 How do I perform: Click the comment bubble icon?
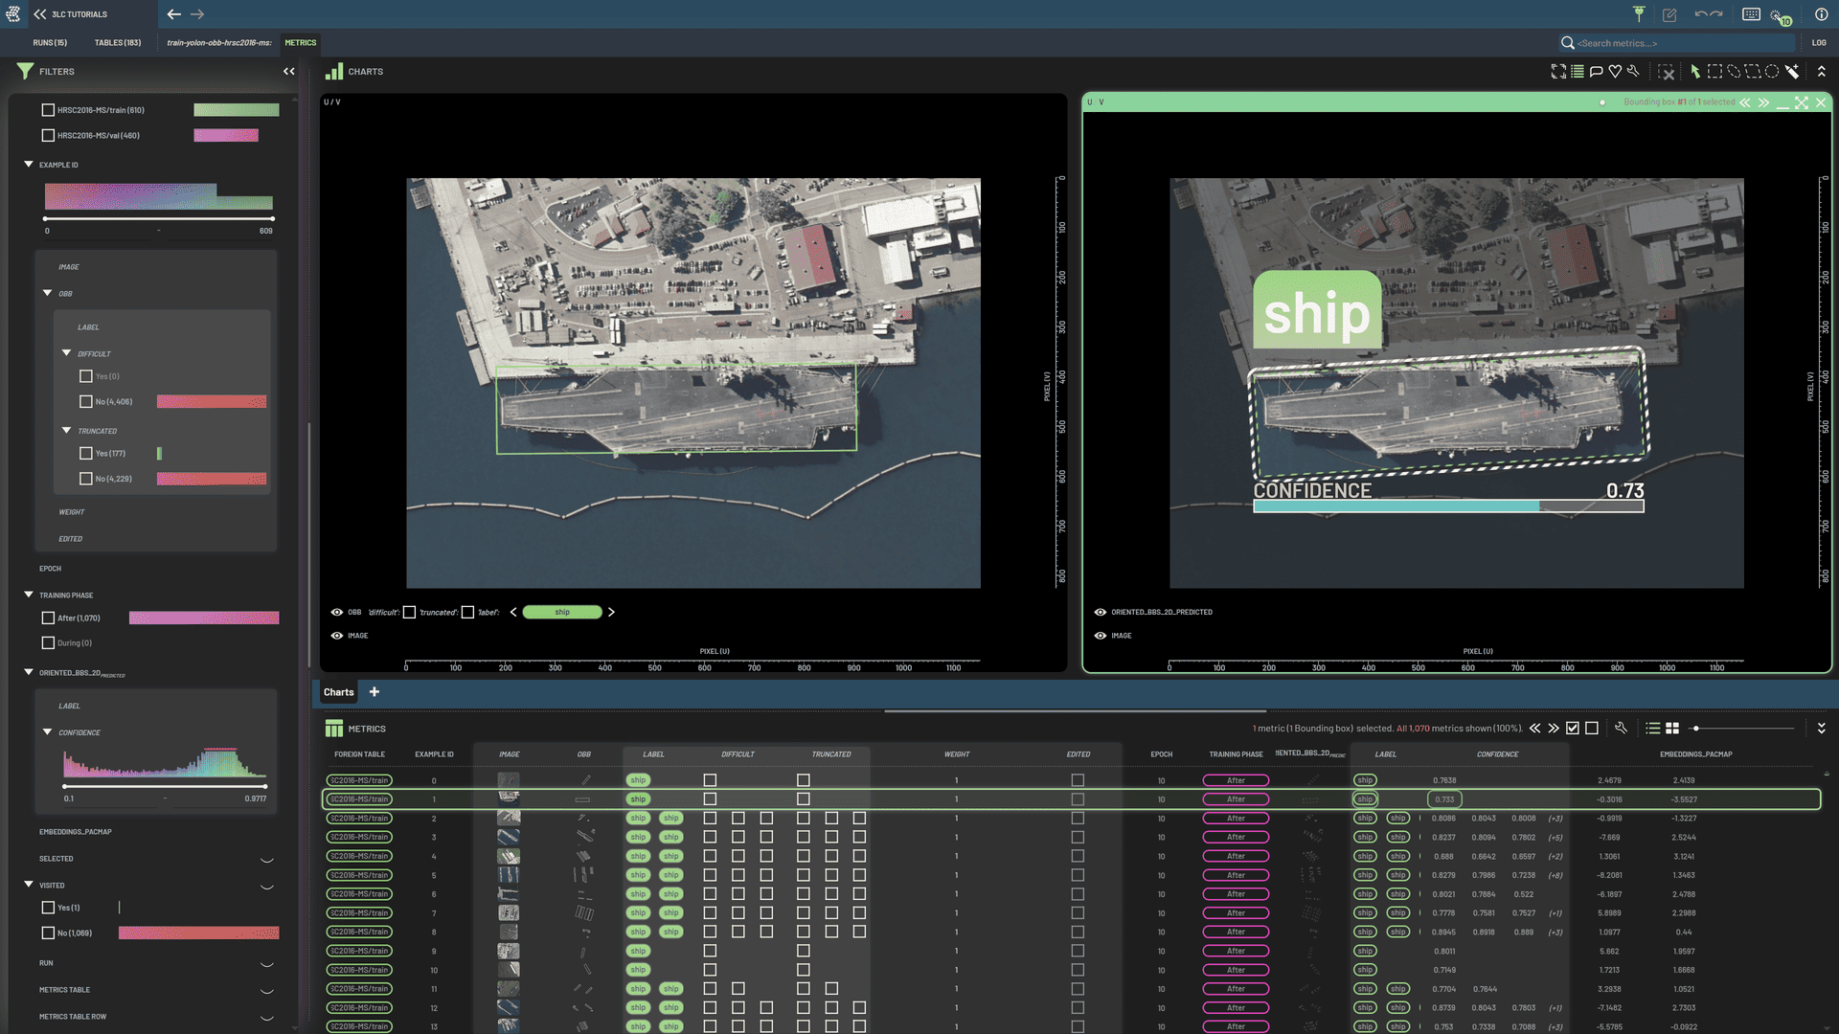coord(1596,72)
